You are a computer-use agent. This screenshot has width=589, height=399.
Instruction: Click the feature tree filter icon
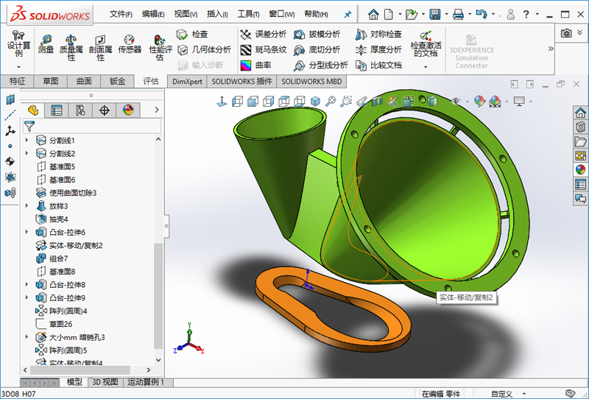29,126
